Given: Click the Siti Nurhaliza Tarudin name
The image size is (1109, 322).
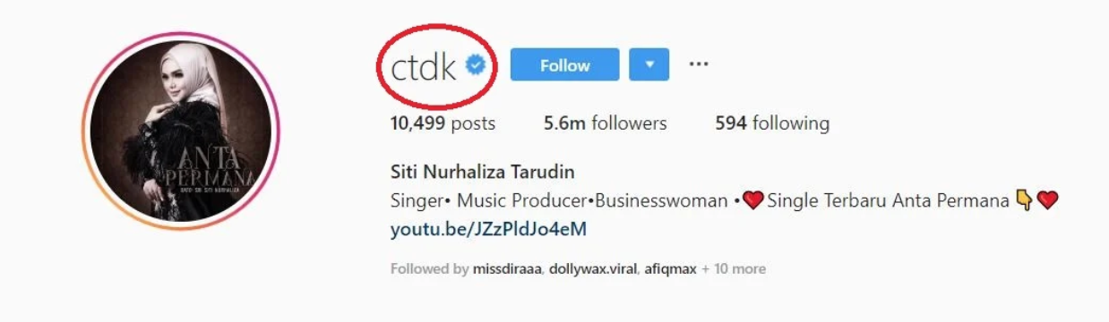Looking at the screenshot, I should point(482,171).
